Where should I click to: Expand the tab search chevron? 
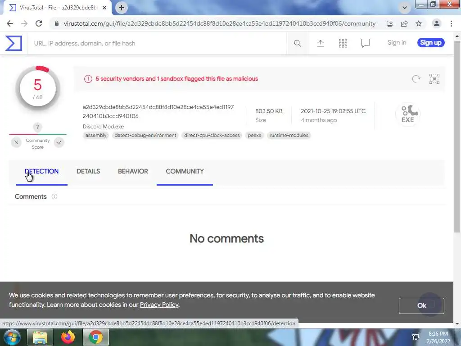pyautogui.click(x=405, y=8)
